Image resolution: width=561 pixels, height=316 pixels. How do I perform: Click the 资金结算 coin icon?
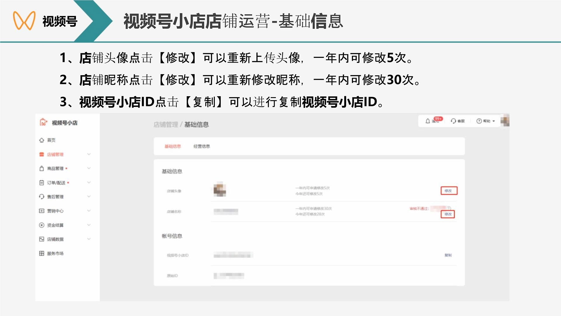point(41,225)
